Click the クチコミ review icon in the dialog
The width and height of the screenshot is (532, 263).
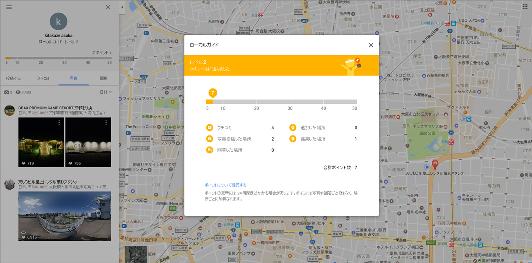(210, 128)
